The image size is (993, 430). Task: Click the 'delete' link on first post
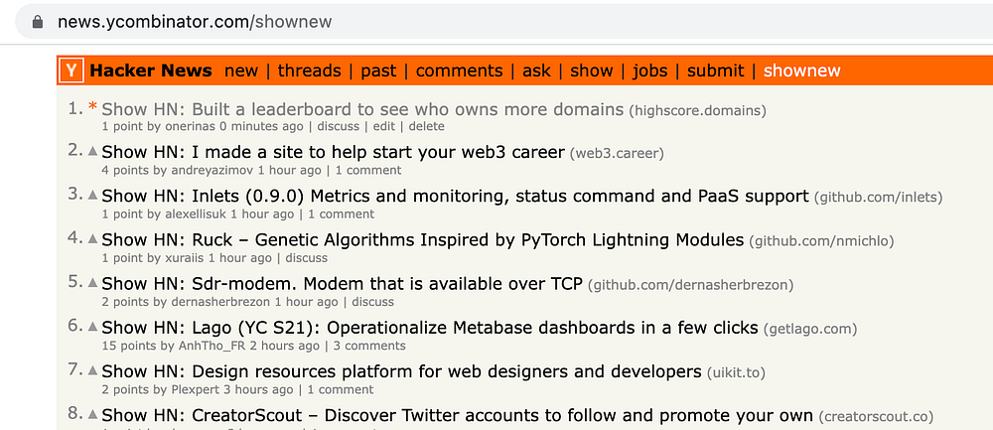(426, 127)
